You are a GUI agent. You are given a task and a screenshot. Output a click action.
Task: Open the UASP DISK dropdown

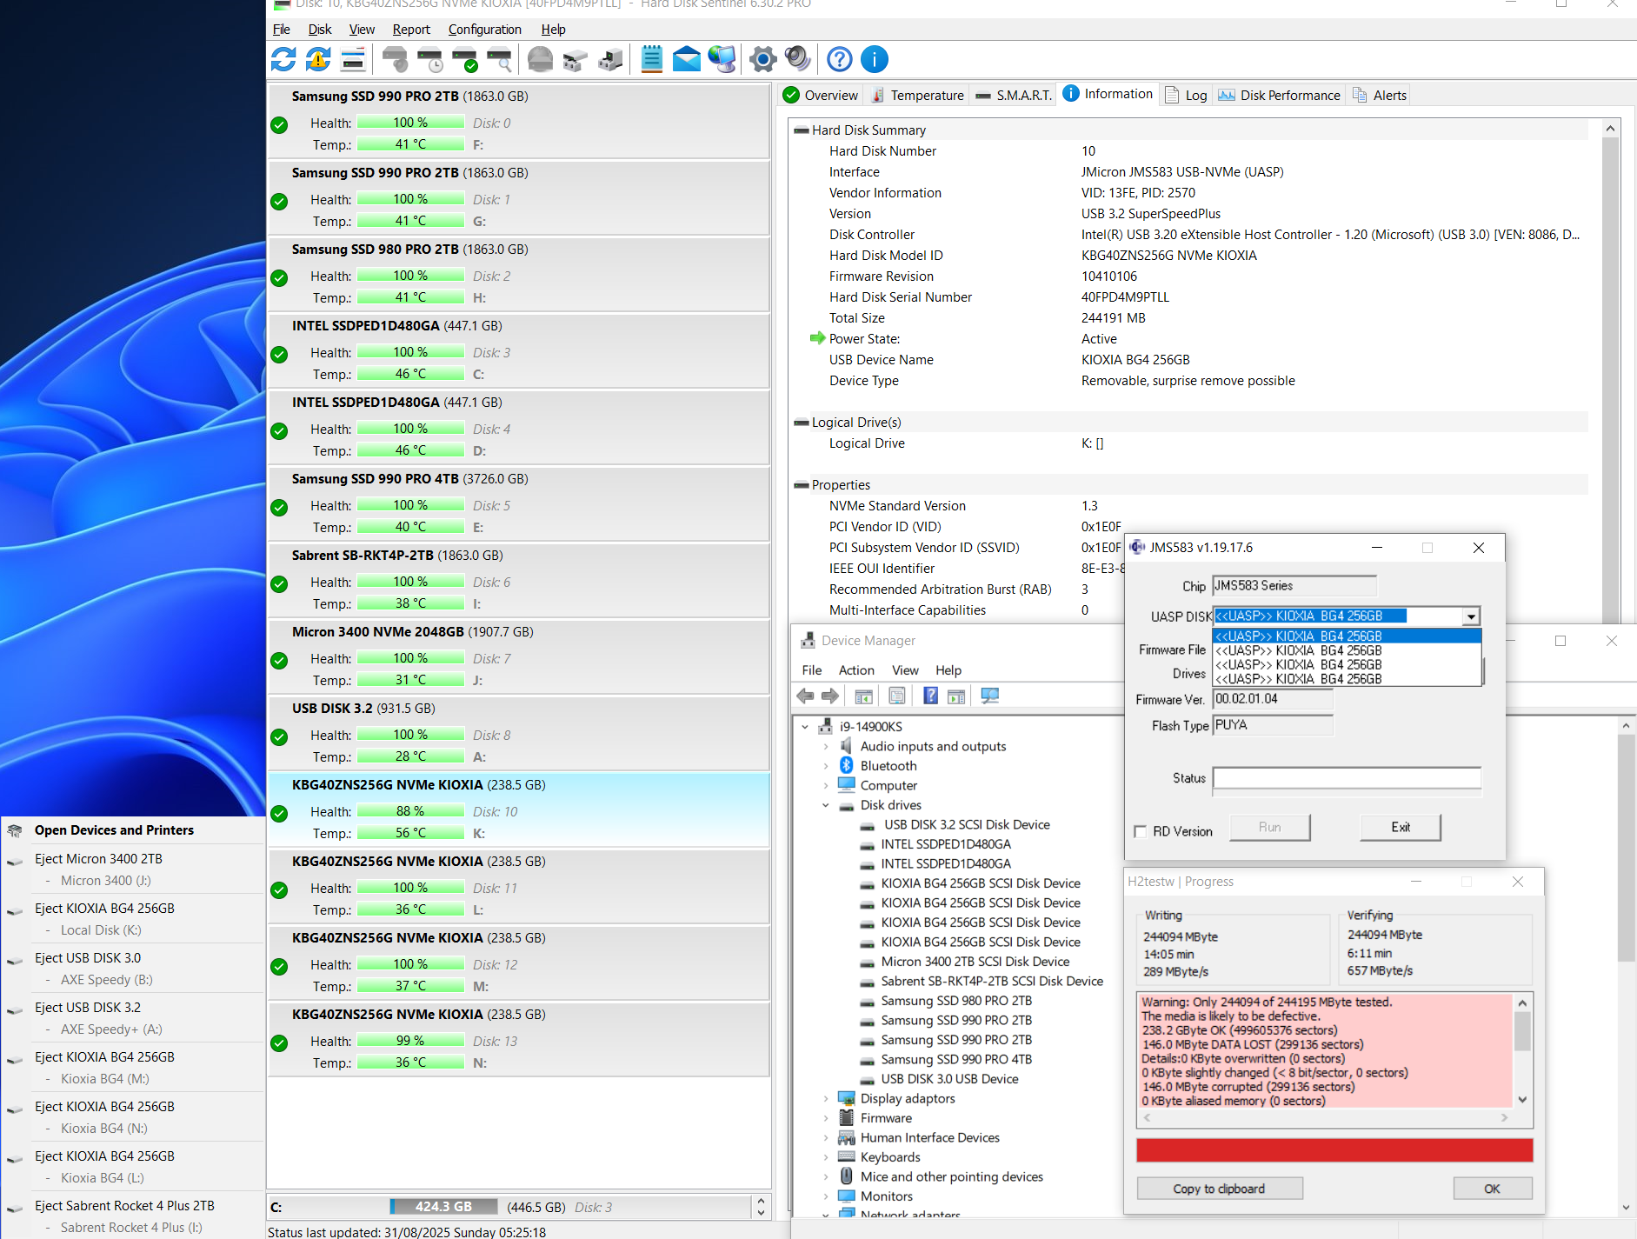click(1470, 616)
